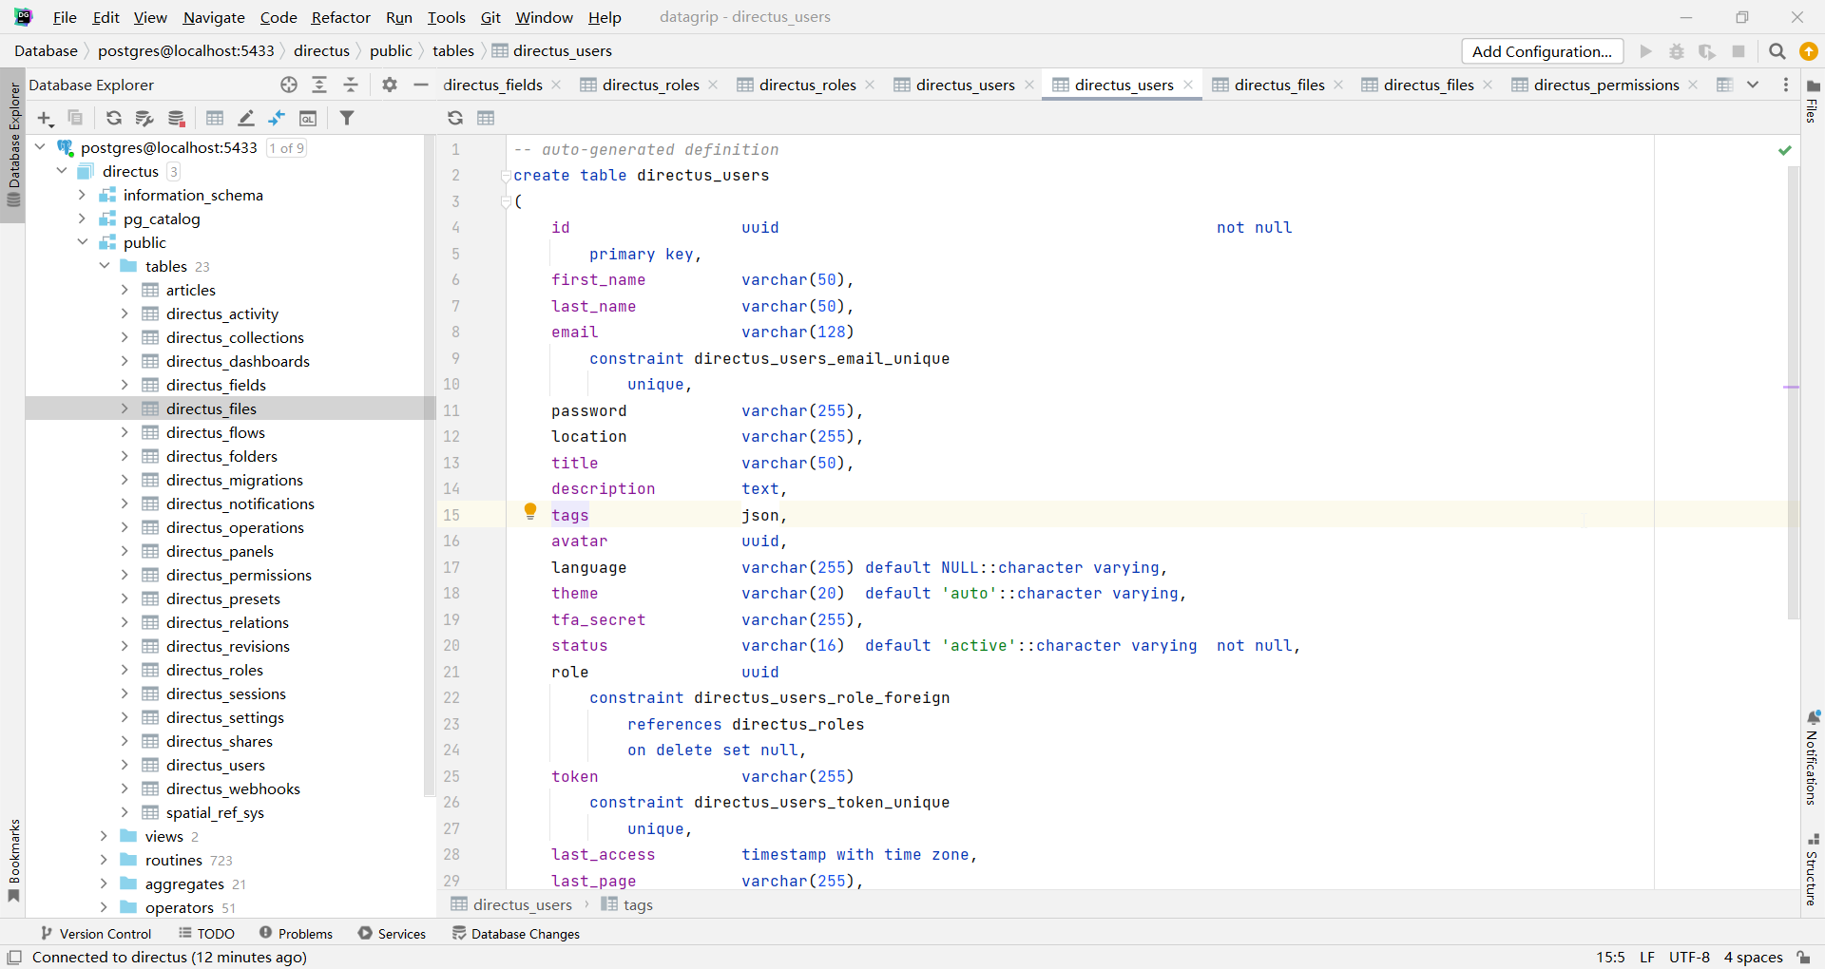1825x969 pixels.
Task: Click the duplicate data source icon
Action: click(76, 118)
